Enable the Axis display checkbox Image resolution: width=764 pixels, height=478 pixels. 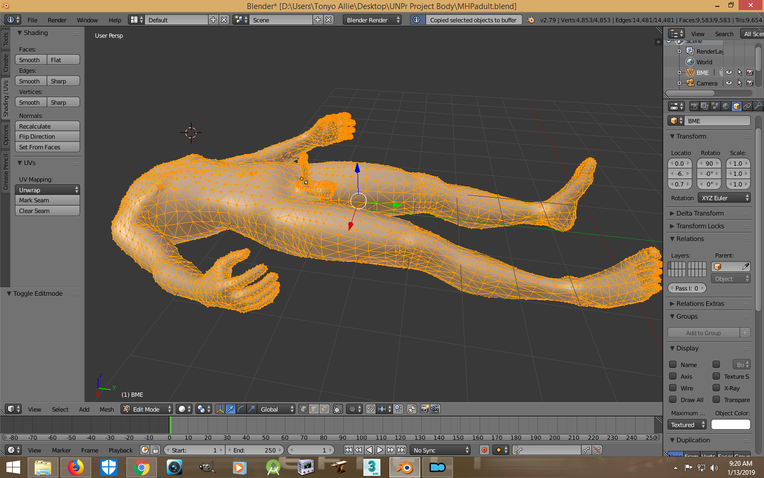673,376
